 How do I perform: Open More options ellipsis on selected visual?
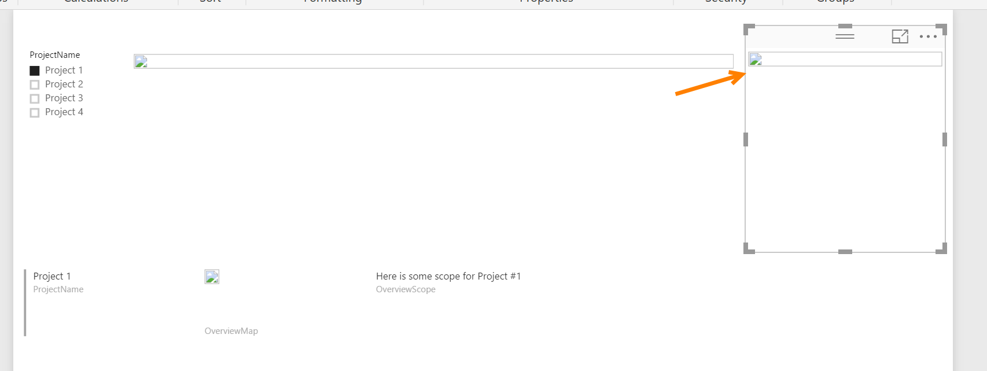[928, 36]
